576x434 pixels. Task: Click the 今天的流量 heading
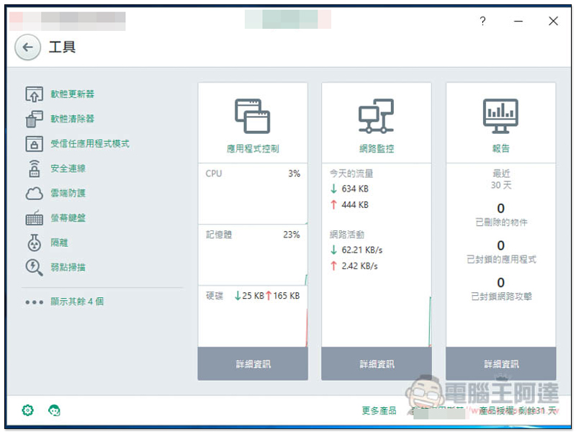pos(351,173)
